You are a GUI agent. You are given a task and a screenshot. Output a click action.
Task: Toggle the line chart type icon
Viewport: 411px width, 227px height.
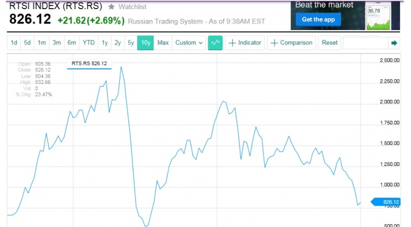(x=215, y=43)
